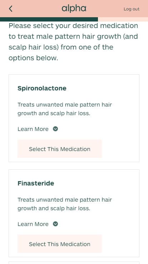Click the Spironolactone medication title
This screenshot has width=148, height=264.
pos(42,88)
